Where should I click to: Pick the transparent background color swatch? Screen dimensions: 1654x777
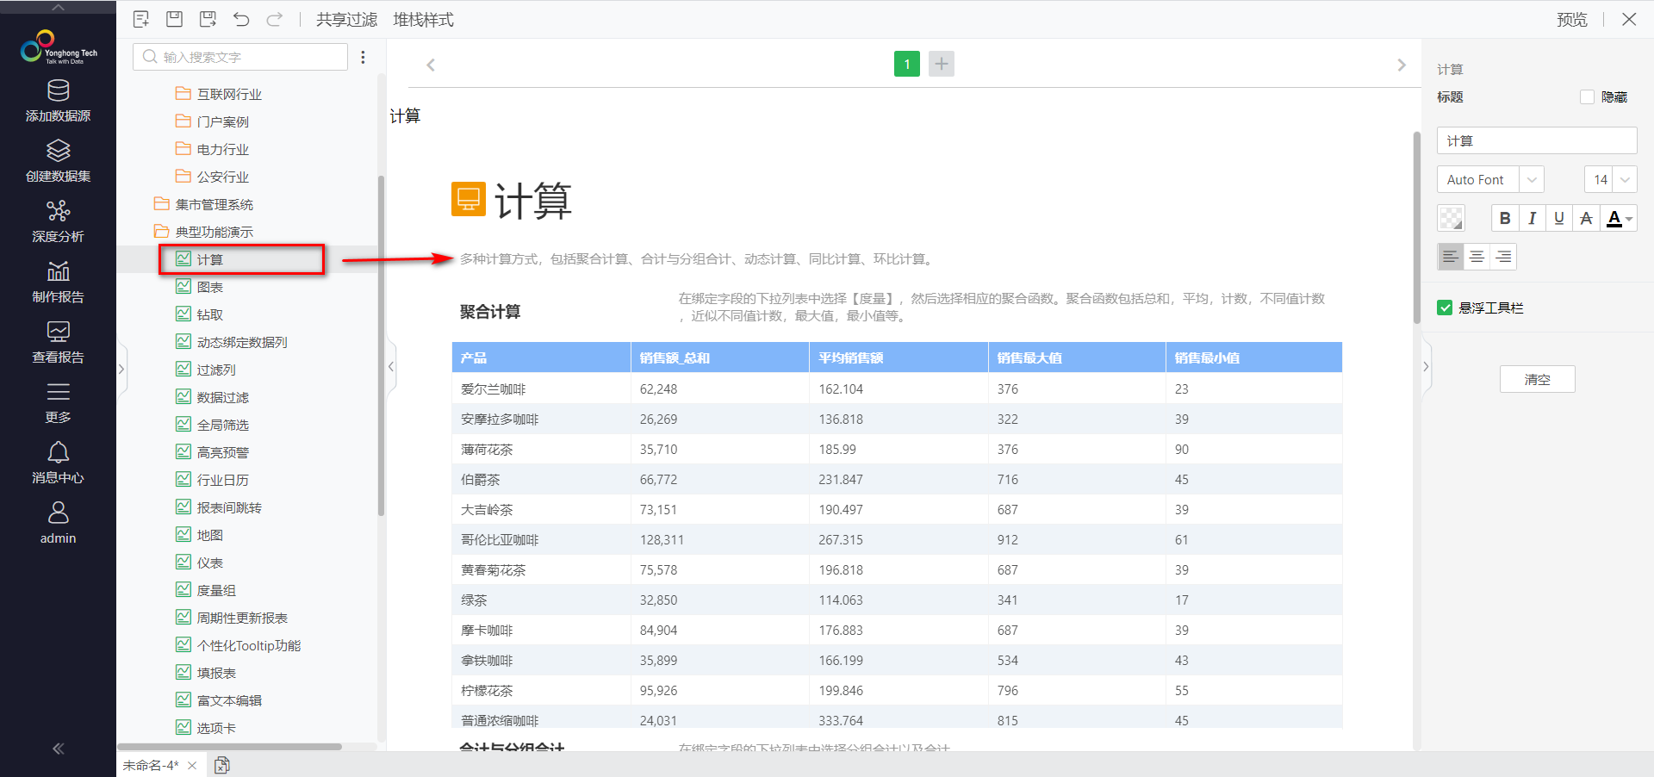pyautogui.click(x=1451, y=218)
